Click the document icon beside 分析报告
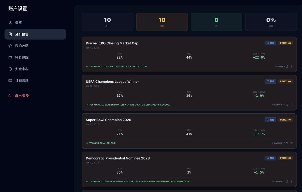This screenshot has height=192, width=302. (x=10, y=34)
